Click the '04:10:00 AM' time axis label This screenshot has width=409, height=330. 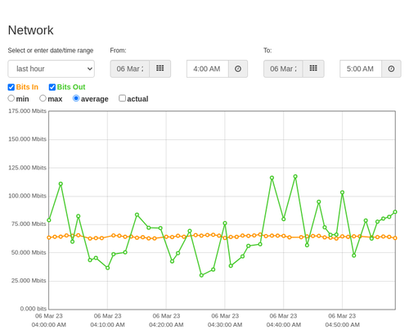click(x=107, y=325)
